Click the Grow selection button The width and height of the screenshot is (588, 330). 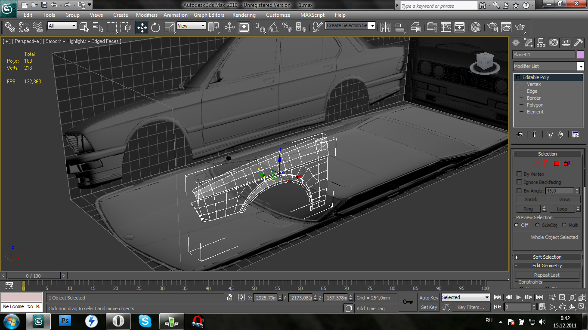coord(564,199)
